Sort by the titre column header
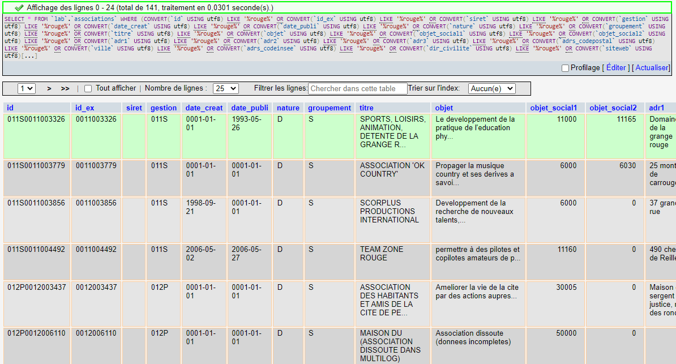The height and width of the screenshot is (364, 676). [x=366, y=108]
